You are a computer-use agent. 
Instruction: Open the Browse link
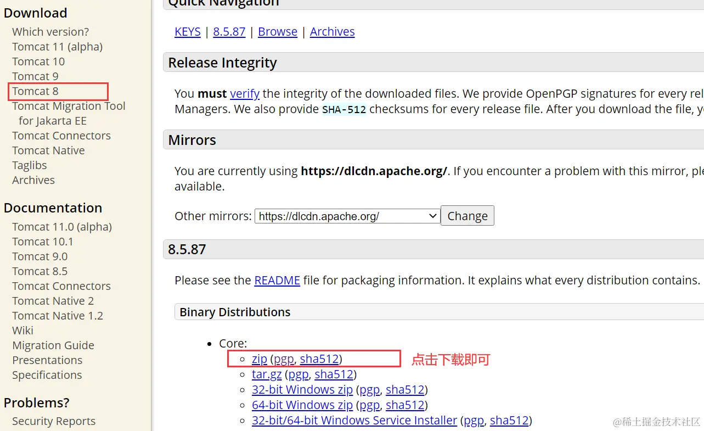click(278, 32)
